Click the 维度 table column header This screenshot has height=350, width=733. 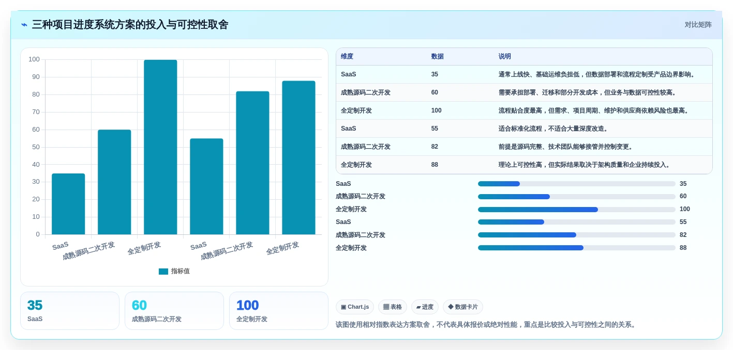pos(381,57)
